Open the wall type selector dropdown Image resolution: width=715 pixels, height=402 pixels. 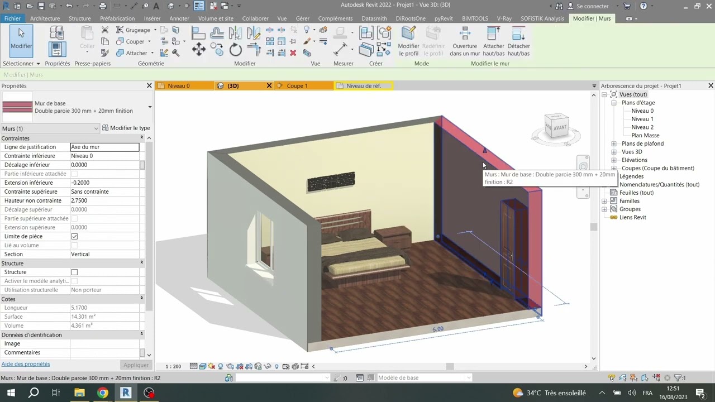150,107
